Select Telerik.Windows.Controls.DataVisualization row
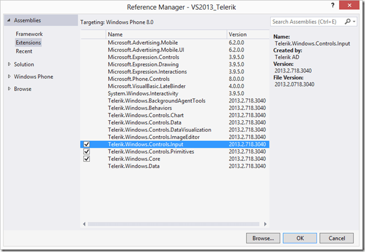 175,129
